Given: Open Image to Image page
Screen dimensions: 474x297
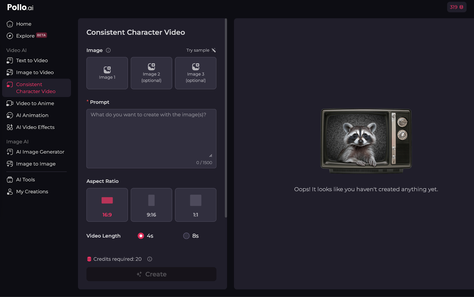Looking at the screenshot, I should [36, 164].
